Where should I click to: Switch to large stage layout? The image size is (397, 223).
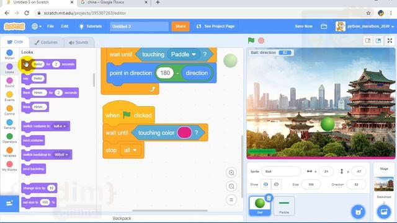tap(378, 40)
